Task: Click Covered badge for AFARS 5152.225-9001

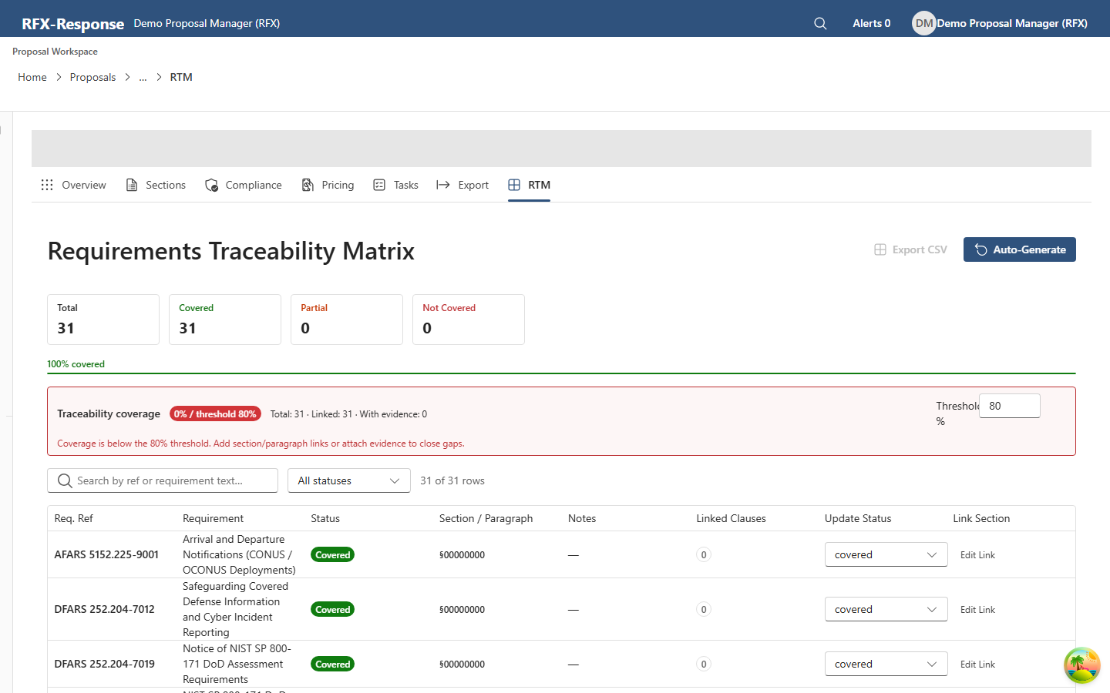Action: pos(333,554)
